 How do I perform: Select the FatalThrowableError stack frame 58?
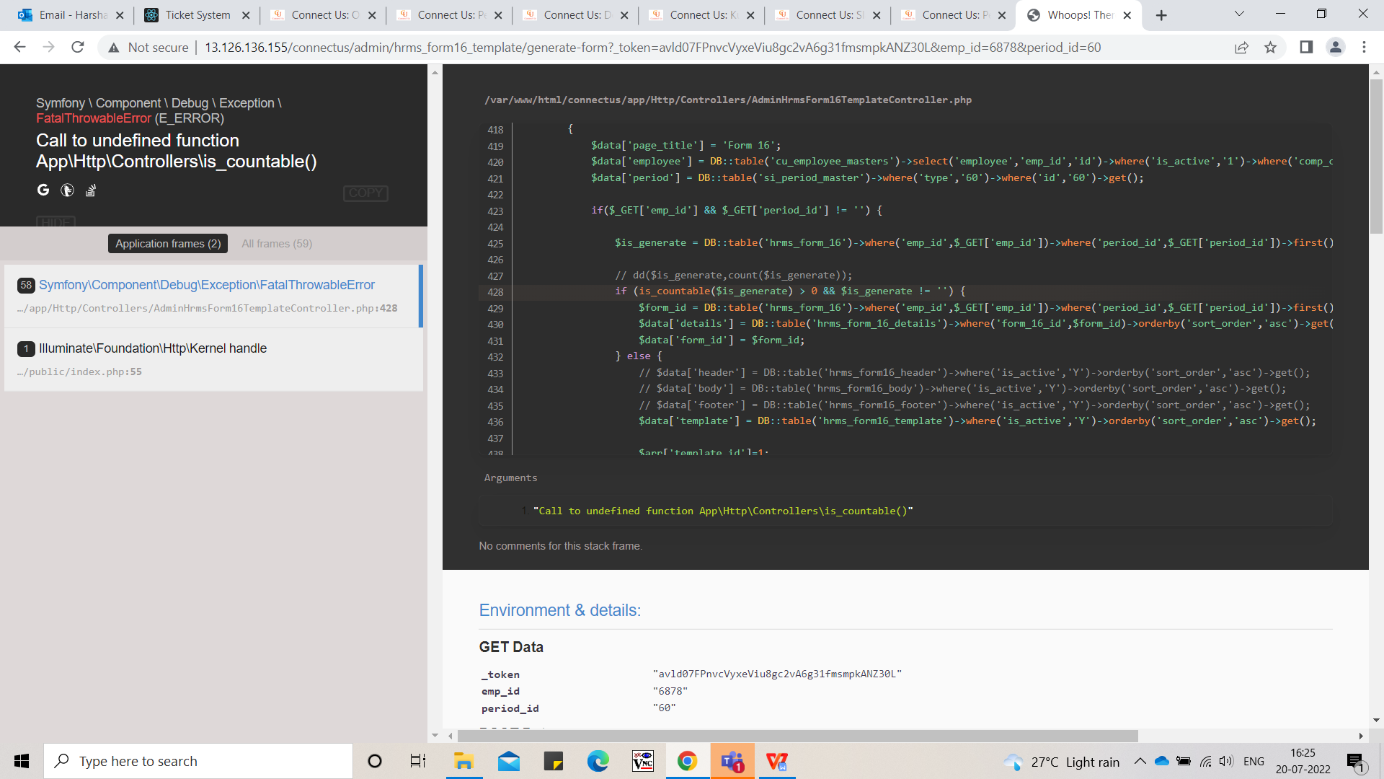point(213,296)
